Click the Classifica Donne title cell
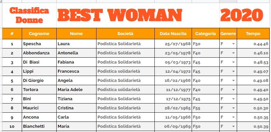 coord(29,15)
